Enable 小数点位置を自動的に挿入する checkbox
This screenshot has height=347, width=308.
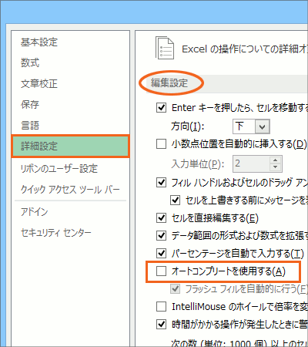coord(161,144)
